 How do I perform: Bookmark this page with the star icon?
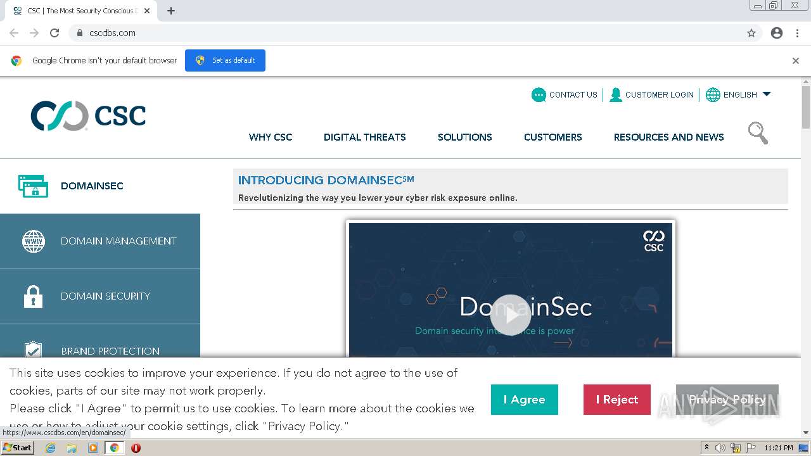pos(751,33)
